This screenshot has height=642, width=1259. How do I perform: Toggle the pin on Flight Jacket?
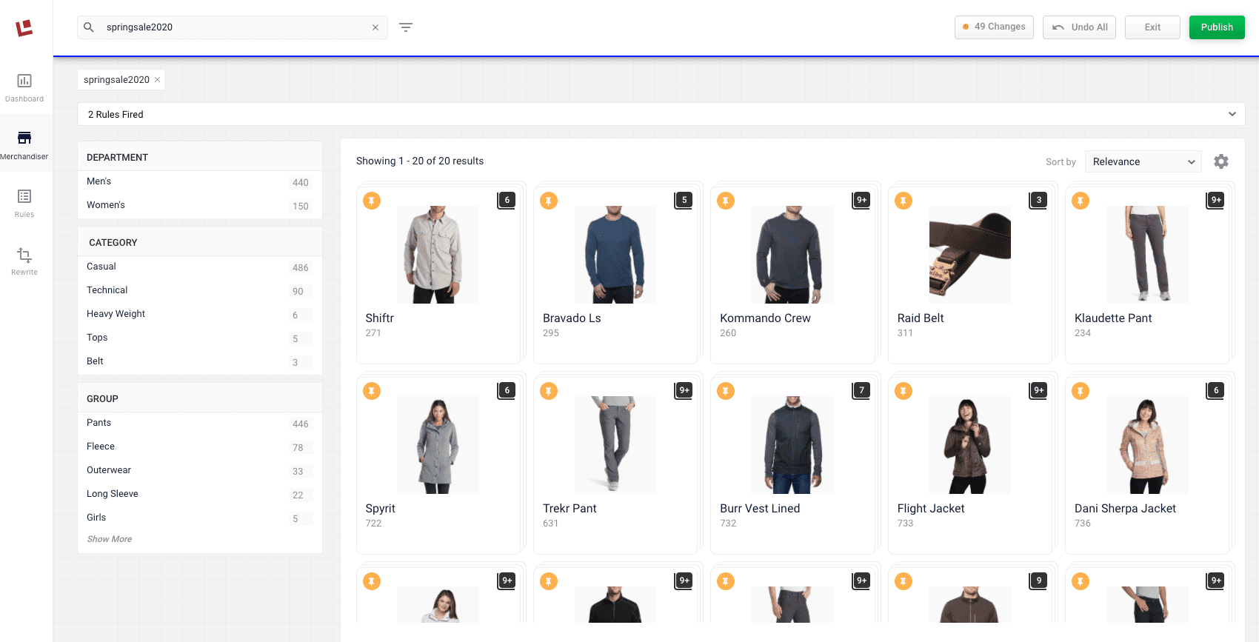coord(904,391)
